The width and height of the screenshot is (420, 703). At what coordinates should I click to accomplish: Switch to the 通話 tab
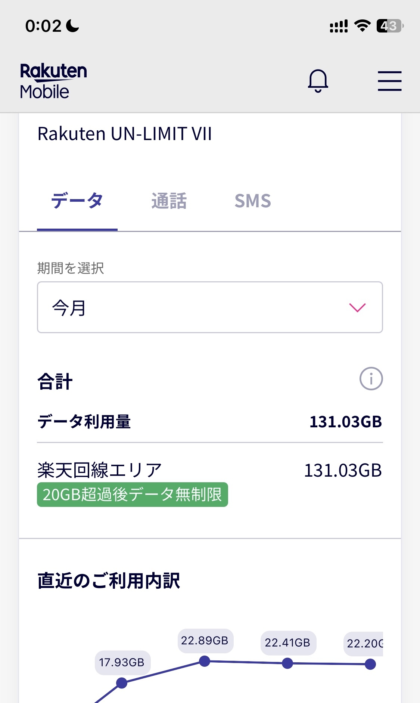point(169,201)
